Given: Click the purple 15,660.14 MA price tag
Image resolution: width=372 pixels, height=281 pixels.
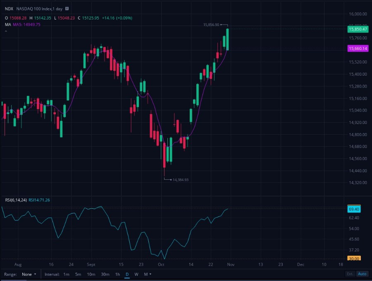Looking at the screenshot, I should pos(358,49).
